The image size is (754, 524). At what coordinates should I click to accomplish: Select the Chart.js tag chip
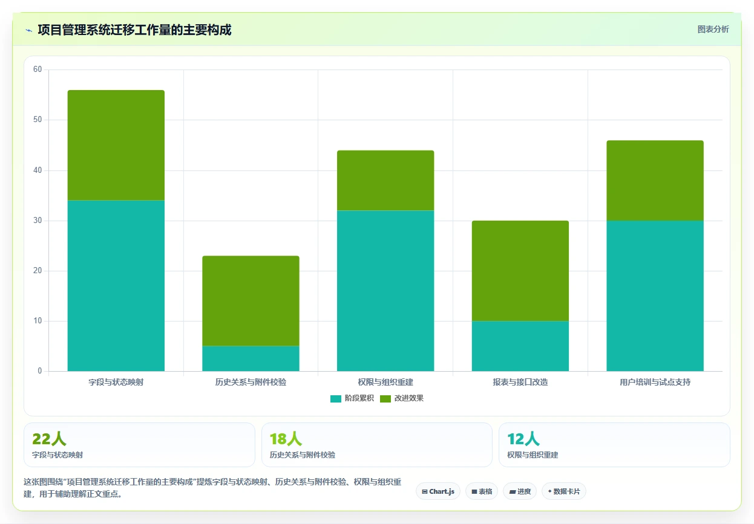438,491
